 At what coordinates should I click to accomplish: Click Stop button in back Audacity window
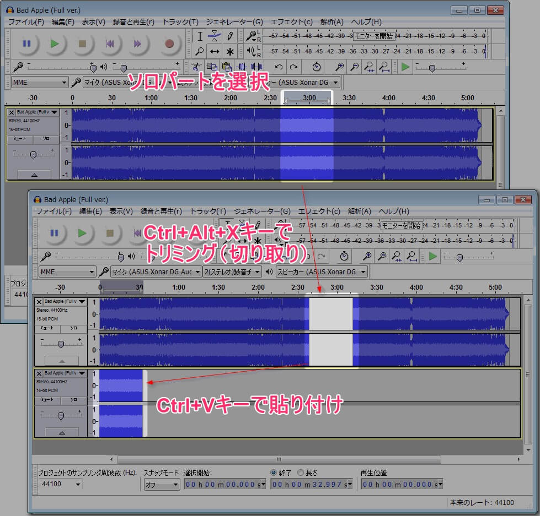click(82, 44)
